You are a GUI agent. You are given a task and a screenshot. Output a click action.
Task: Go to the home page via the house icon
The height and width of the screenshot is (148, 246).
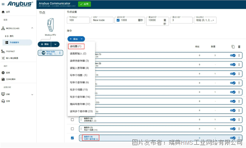[x=3, y=12]
